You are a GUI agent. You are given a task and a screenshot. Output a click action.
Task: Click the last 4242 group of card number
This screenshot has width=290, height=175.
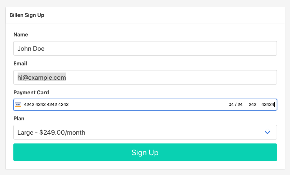[x=63, y=105]
